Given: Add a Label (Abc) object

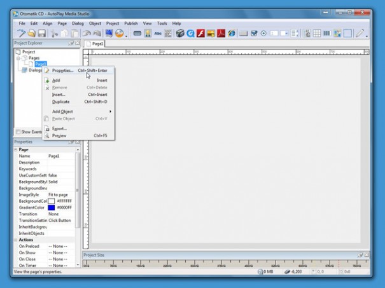Looking at the screenshot, I should [158, 33].
